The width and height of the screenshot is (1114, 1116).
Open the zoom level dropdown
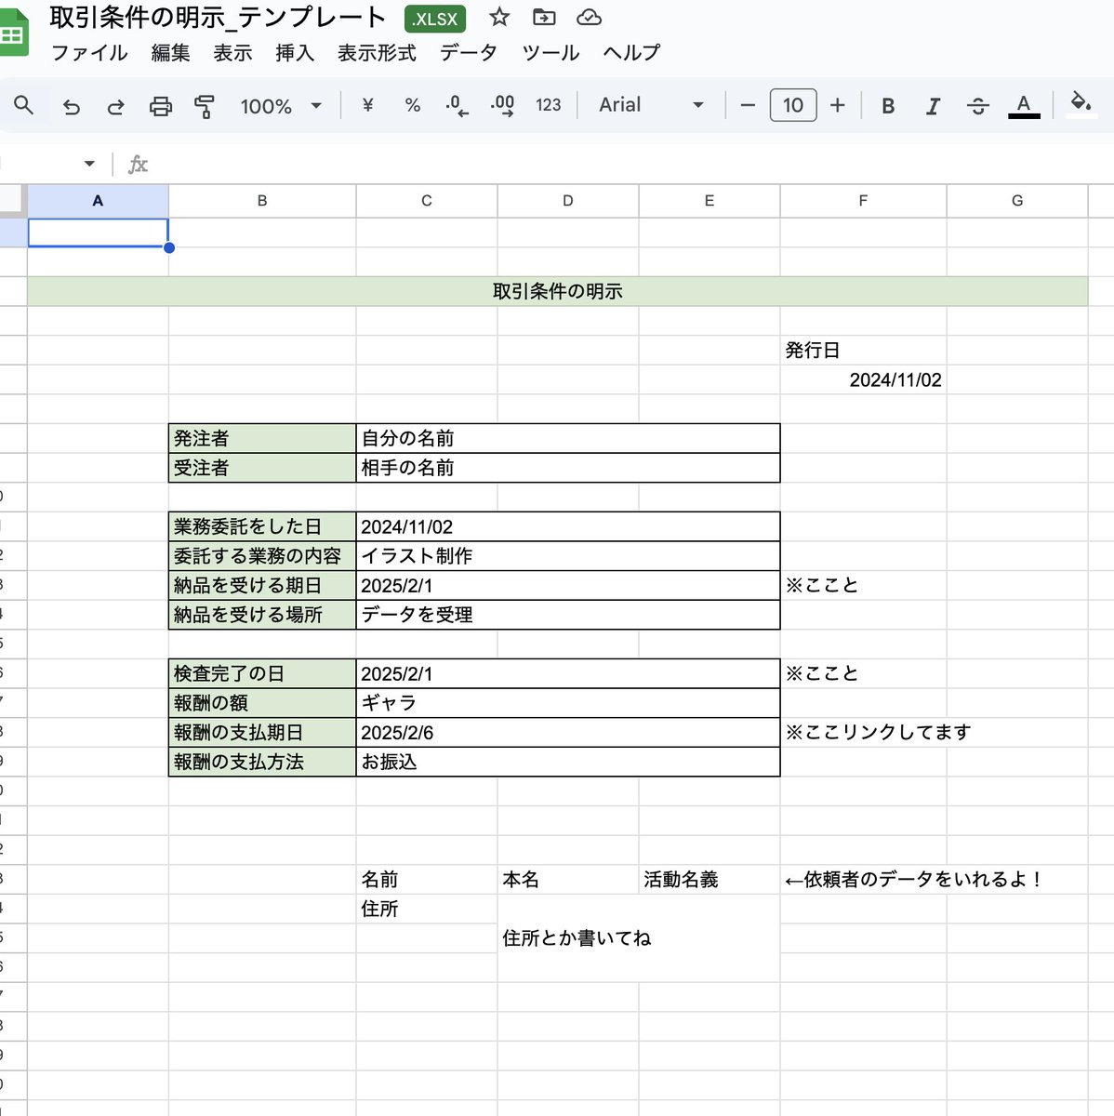click(282, 105)
